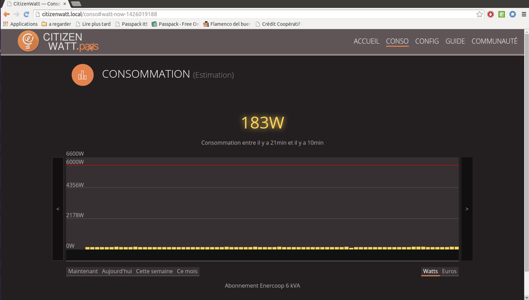Click the blue star extension icon
The image size is (529, 300).
[513, 14]
